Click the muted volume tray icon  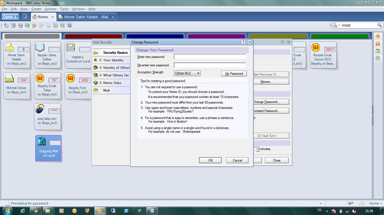pos(354,211)
